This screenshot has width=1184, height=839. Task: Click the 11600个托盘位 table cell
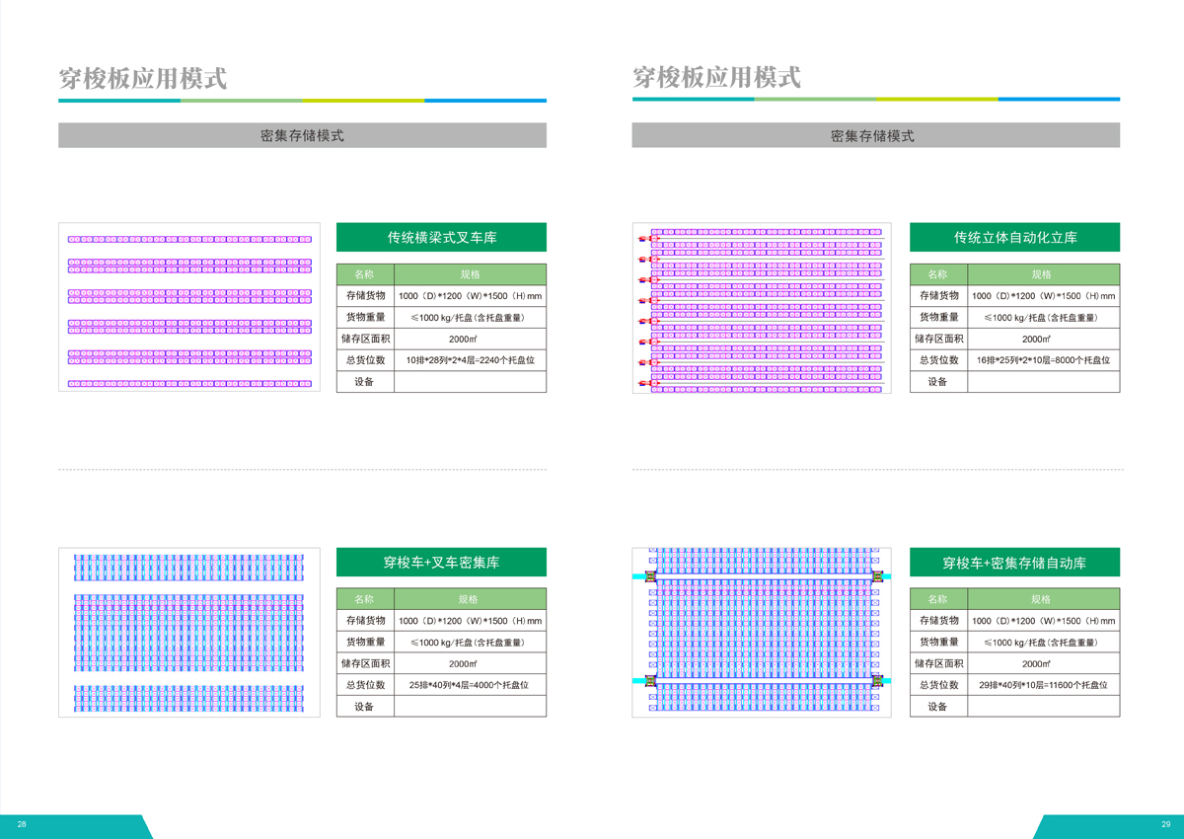[1043, 685]
